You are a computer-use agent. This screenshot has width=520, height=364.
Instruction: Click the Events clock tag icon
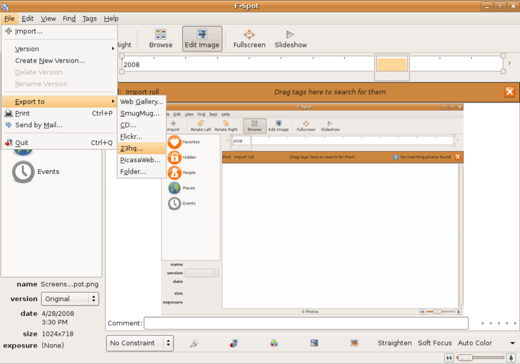click(23, 172)
